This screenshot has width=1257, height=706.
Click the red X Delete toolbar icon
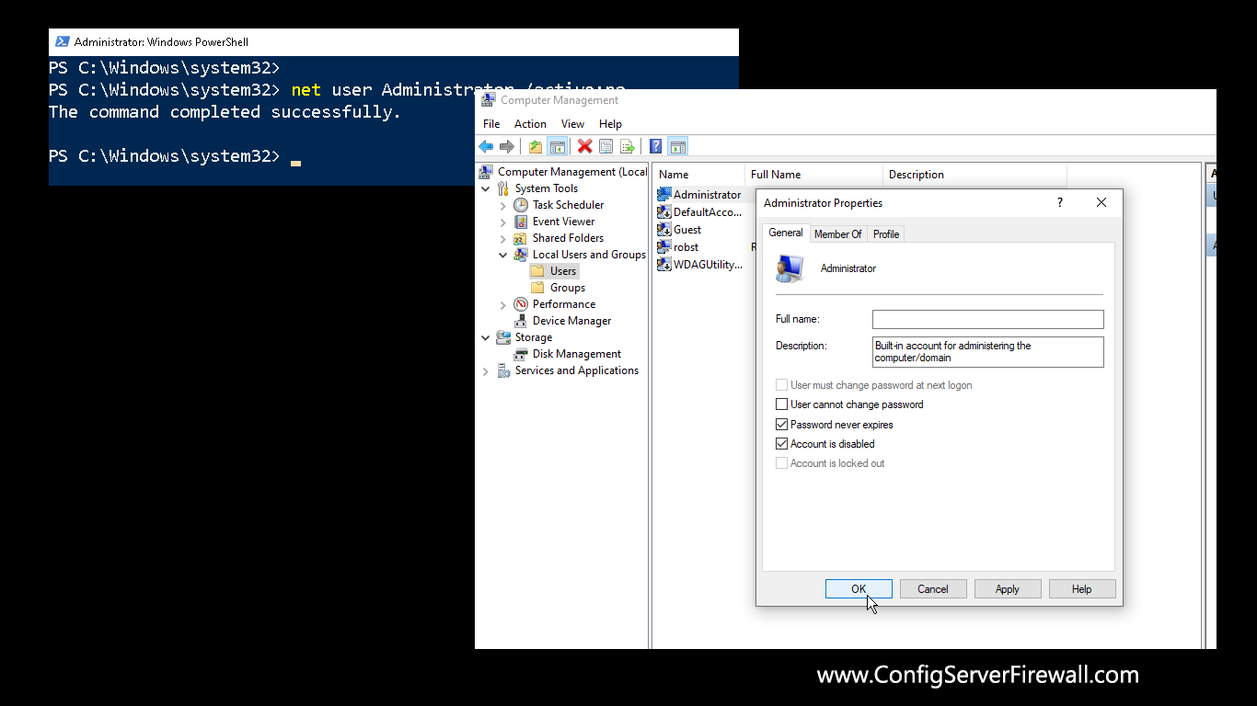[584, 146]
